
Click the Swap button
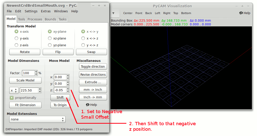91,52
